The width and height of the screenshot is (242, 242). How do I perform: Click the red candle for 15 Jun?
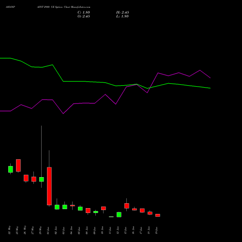[x=127, y=206]
